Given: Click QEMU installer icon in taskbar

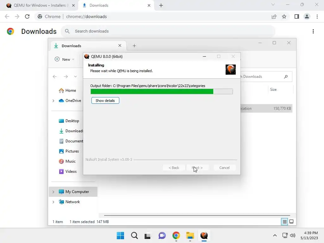Looking at the screenshot, I should [204, 235].
